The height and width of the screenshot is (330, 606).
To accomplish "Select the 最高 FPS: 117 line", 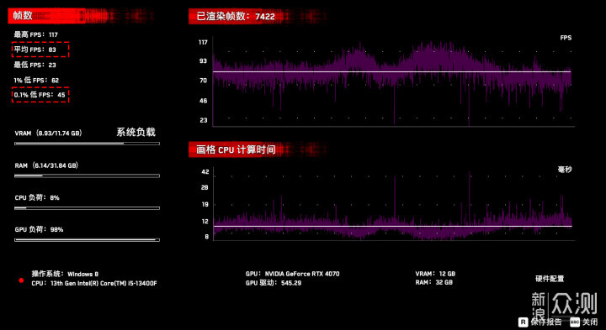I will [x=36, y=34].
